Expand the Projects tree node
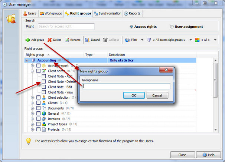This screenshot has width=225, height=162. coord(32,129)
